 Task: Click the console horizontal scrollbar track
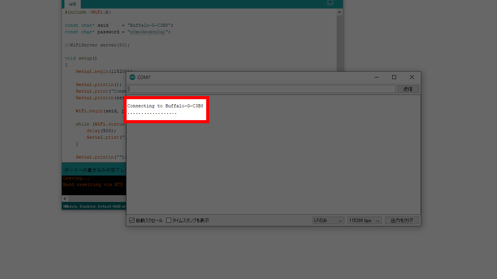(97, 198)
